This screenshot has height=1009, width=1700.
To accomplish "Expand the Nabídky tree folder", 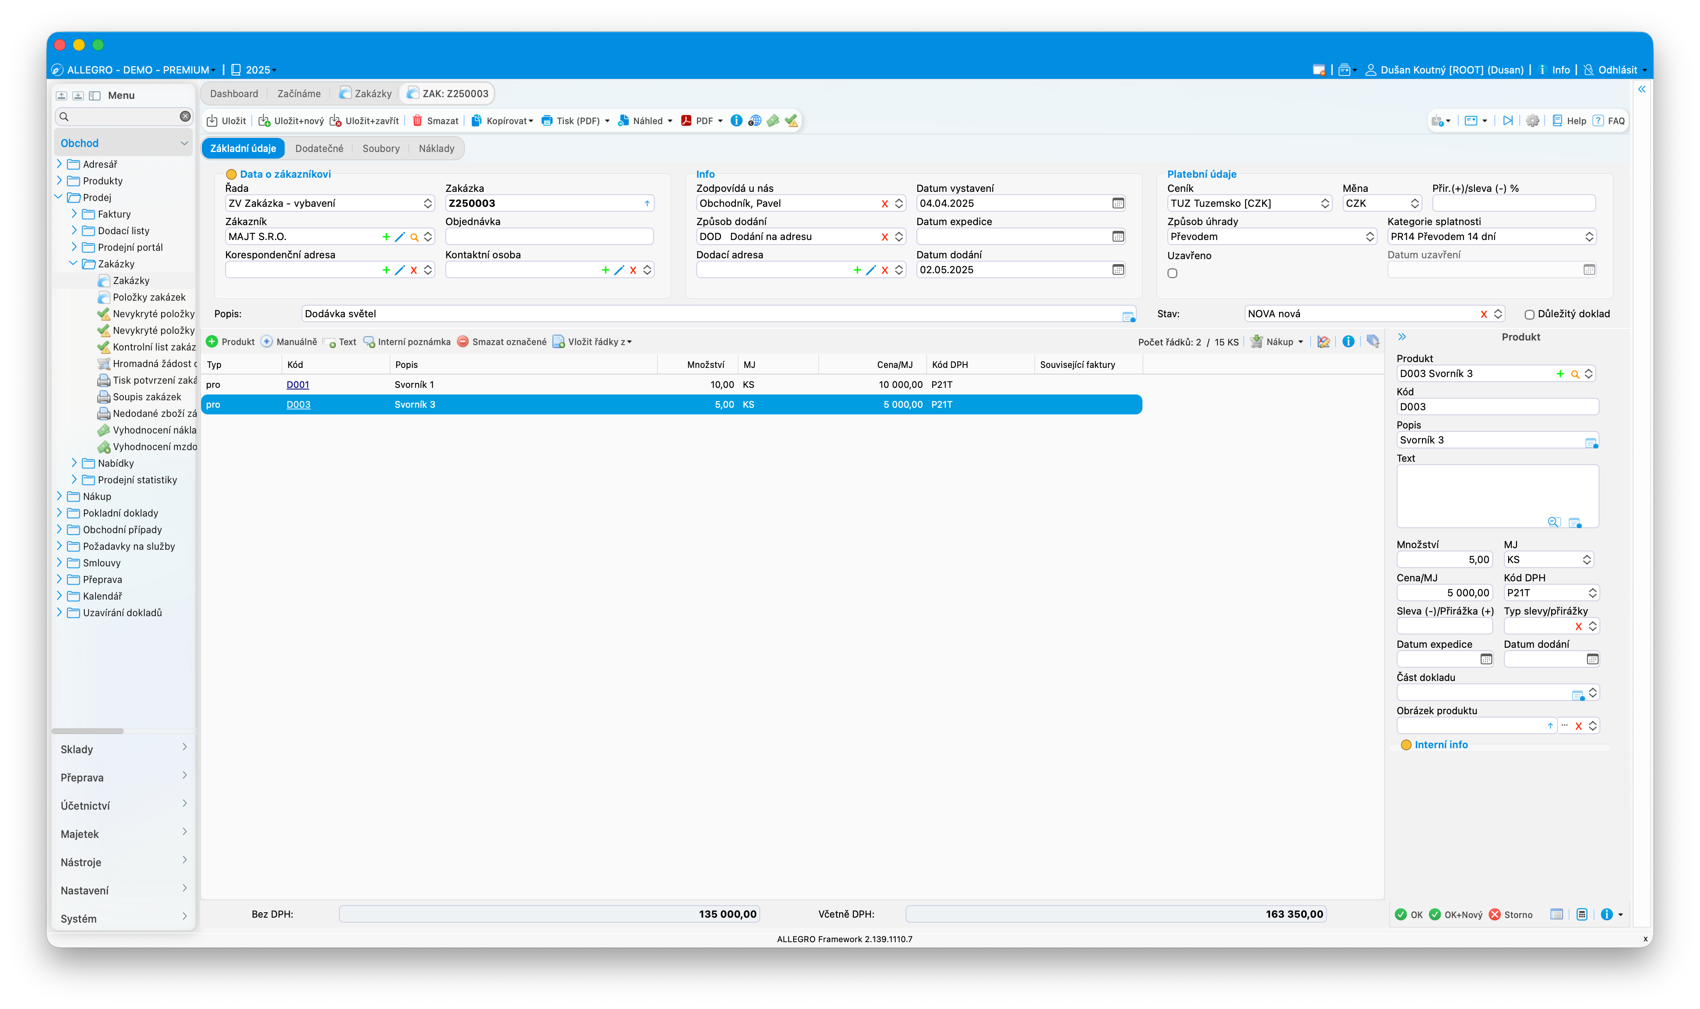I will point(74,462).
